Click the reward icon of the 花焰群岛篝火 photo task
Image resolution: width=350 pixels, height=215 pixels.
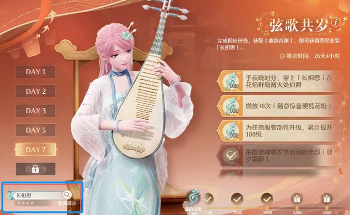coord(231,81)
